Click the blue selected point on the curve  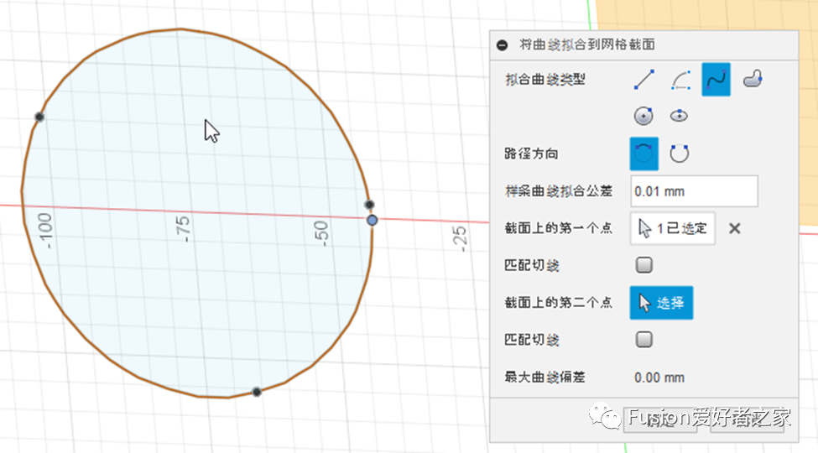(x=372, y=221)
